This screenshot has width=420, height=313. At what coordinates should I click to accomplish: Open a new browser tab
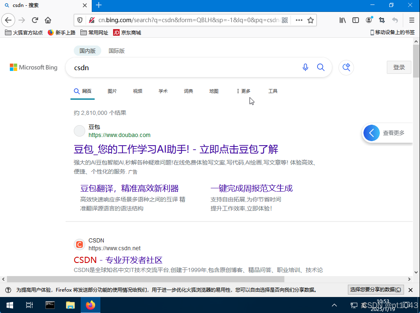coord(99,5)
